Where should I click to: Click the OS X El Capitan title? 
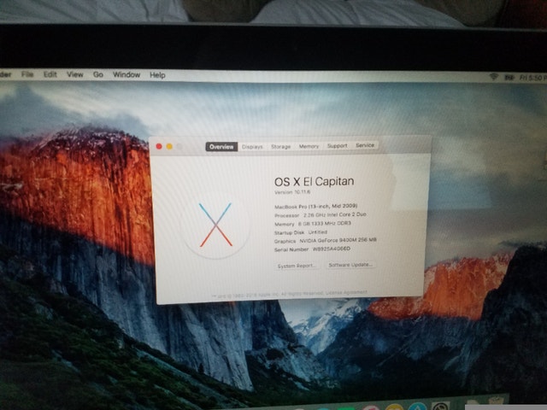coord(314,182)
